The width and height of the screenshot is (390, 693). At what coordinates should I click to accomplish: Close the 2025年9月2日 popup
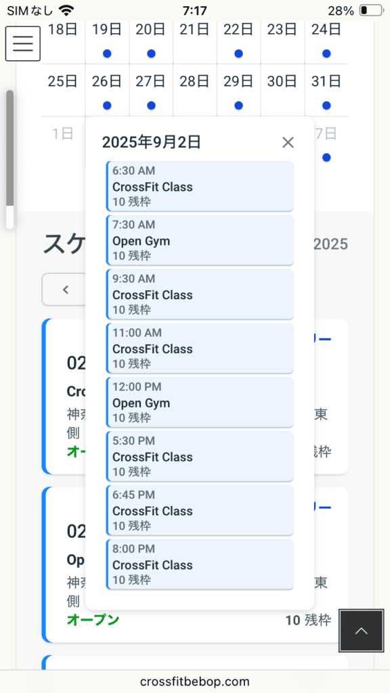288,142
